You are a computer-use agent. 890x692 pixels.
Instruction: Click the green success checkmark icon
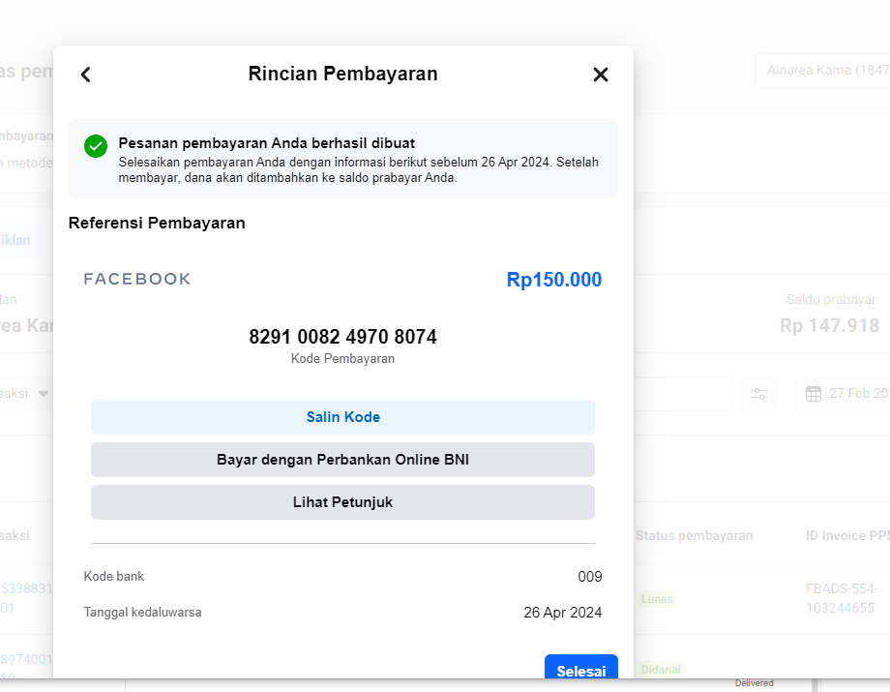[96, 146]
